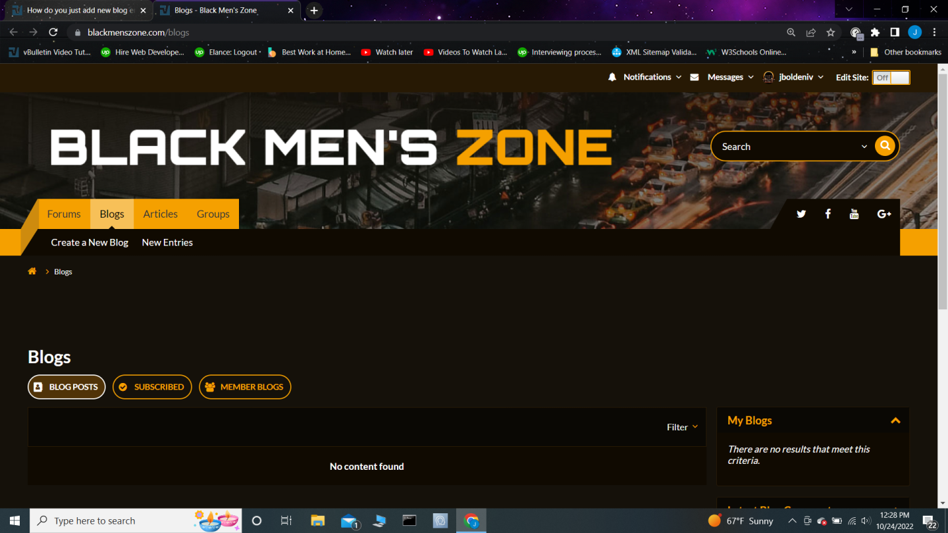Screen dimensions: 948x533
Task: Open the New Entries link
Action: tap(167, 242)
